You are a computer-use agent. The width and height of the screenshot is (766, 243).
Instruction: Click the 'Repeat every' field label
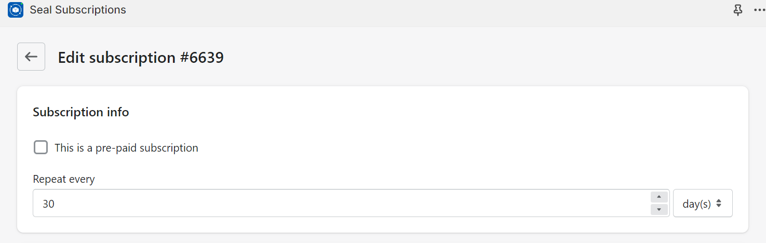(63, 180)
